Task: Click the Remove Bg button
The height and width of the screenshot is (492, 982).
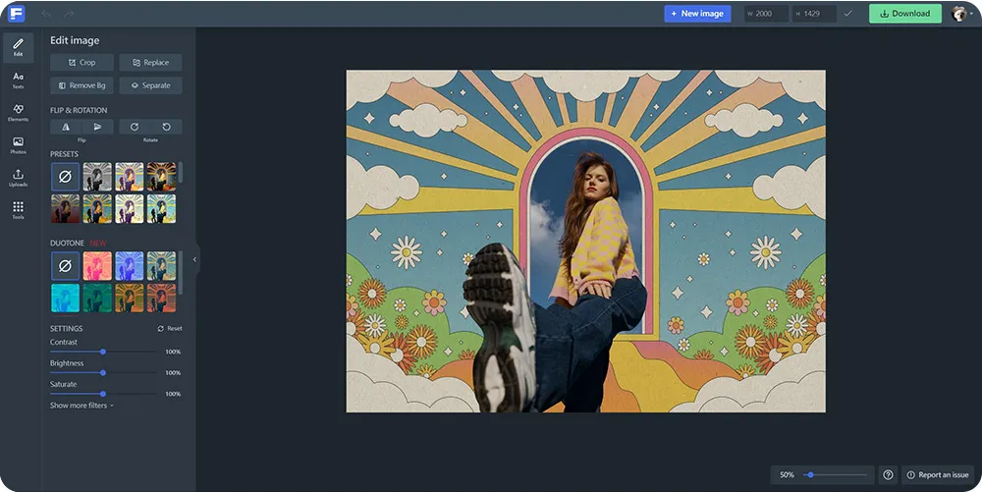Action: [x=82, y=85]
